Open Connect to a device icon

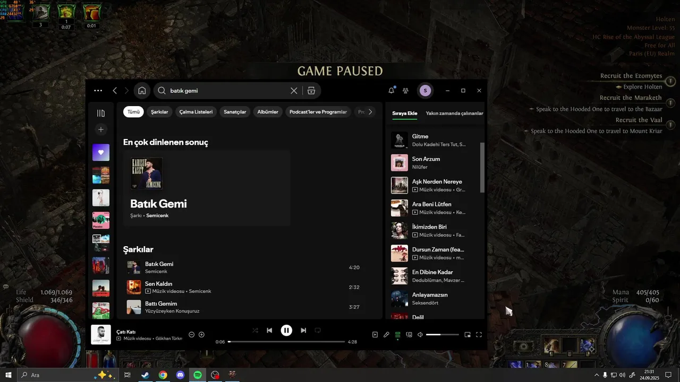tap(409, 335)
